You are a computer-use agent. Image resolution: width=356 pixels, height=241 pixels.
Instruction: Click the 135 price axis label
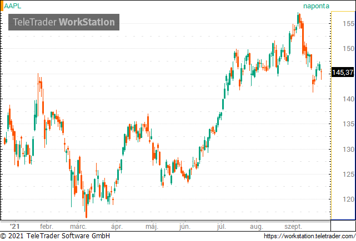pyautogui.click(x=349, y=124)
